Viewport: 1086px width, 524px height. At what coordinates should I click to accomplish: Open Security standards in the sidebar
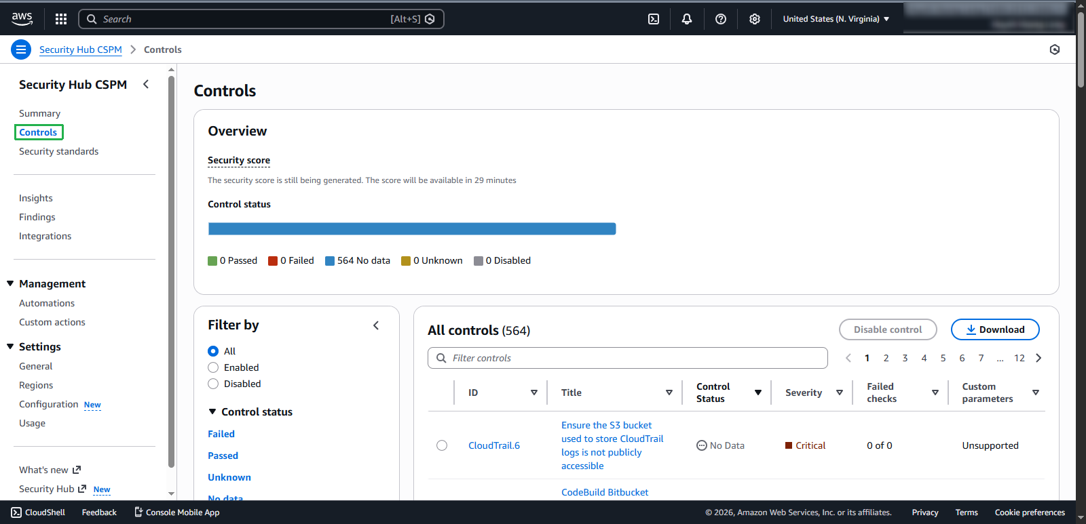coord(58,151)
